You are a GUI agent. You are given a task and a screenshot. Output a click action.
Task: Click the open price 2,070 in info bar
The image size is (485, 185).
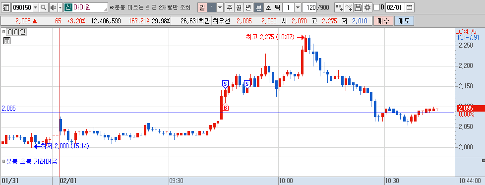pyautogui.click(x=299, y=21)
